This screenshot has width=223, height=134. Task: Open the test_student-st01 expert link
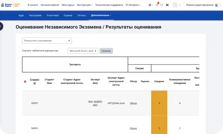(95, 103)
